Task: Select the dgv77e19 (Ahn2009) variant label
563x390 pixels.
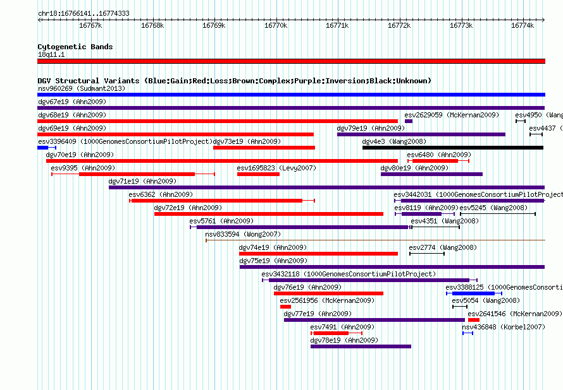Action: (x=318, y=314)
